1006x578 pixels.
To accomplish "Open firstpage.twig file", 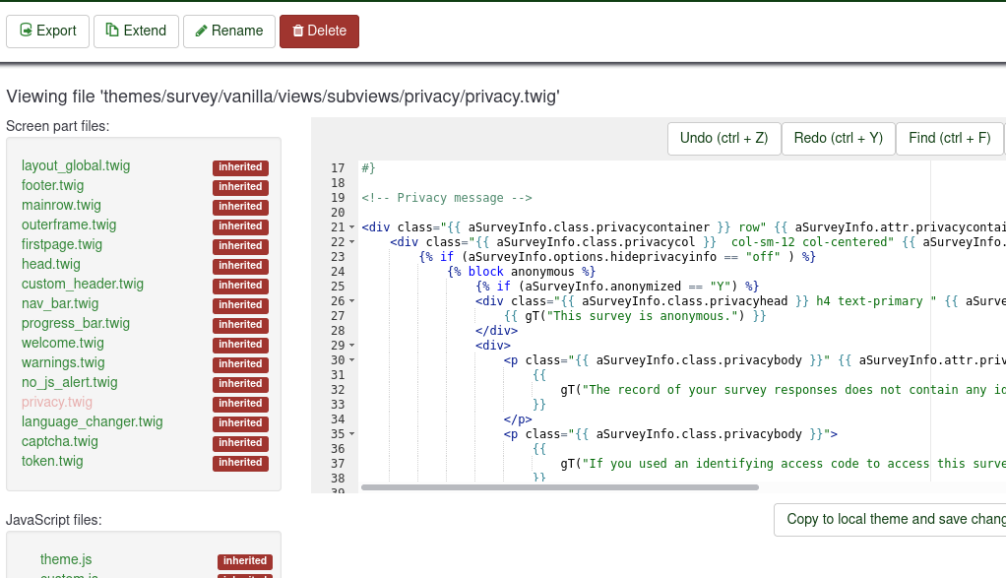I will pyautogui.click(x=62, y=245).
